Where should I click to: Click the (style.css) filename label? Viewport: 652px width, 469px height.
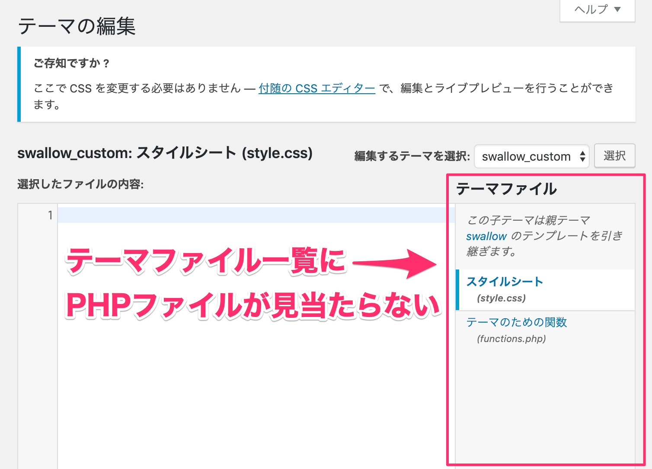[x=501, y=298]
